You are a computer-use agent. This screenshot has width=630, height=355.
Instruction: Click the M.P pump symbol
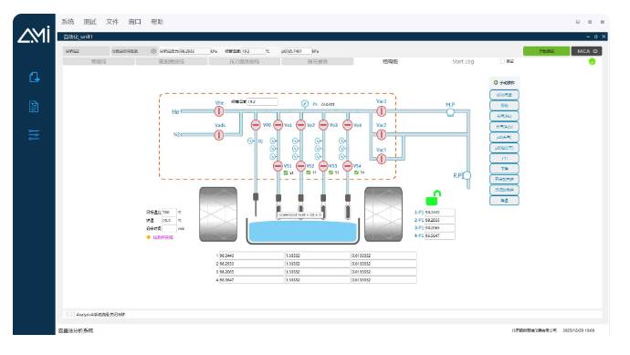[x=450, y=112]
